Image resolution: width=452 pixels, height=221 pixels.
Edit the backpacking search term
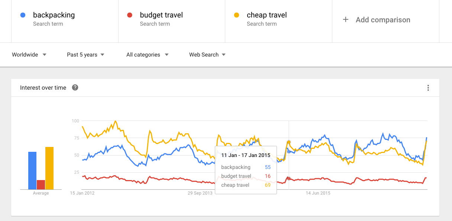pos(54,15)
